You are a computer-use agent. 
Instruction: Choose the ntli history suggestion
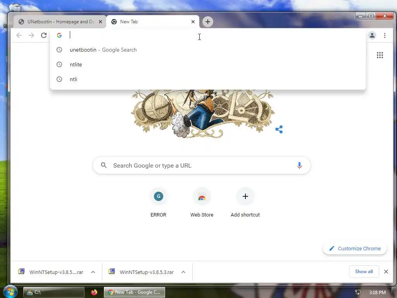(208, 79)
